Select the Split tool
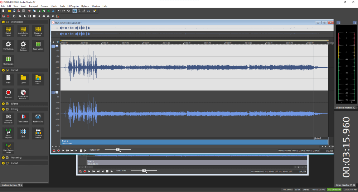 point(23,133)
